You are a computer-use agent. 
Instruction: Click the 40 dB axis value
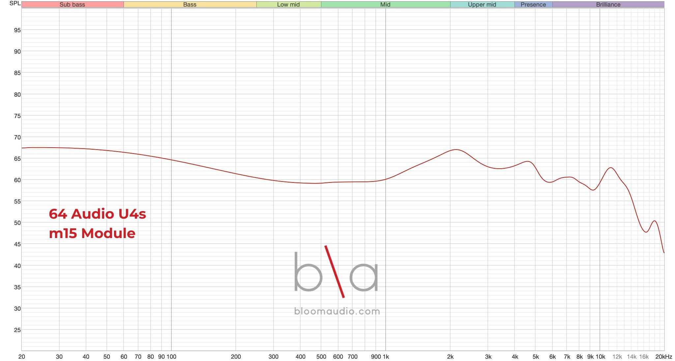pyautogui.click(x=17, y=266)
